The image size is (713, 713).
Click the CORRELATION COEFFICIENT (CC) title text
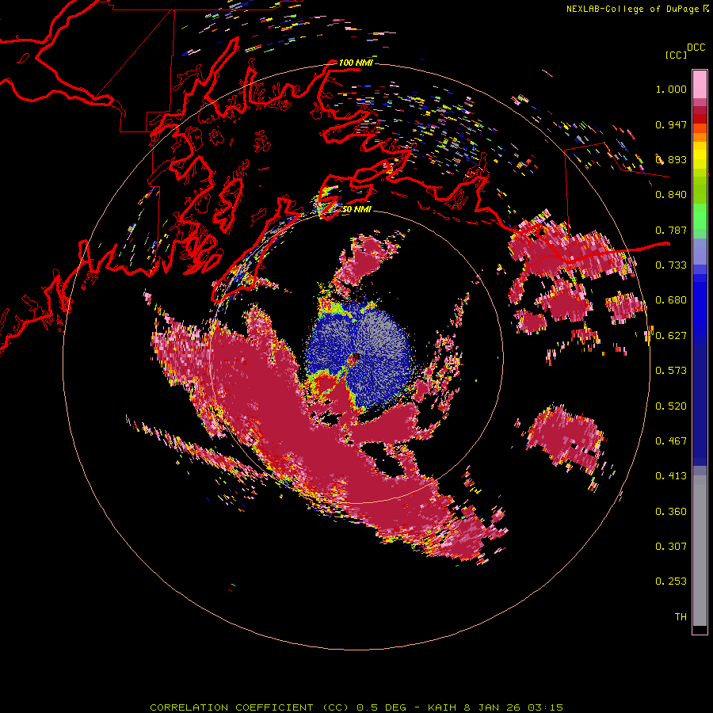[x=249, y=707]
